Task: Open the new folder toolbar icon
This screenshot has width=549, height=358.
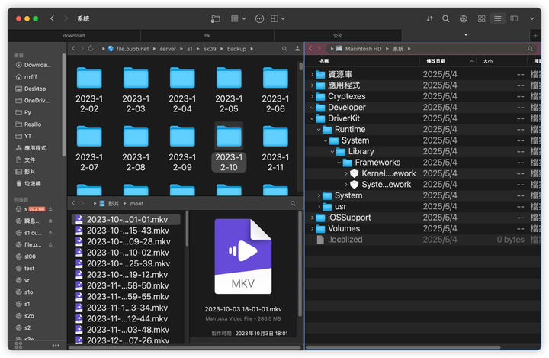Action: (215, 18)
